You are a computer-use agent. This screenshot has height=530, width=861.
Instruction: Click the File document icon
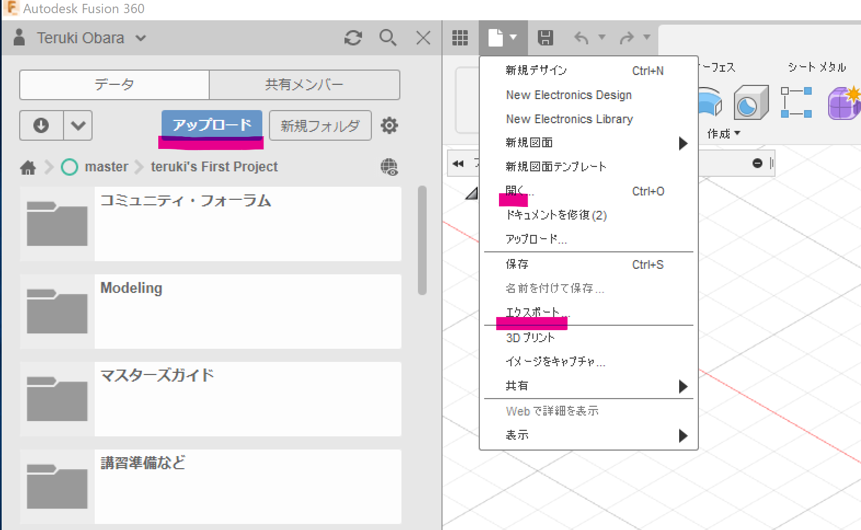(x=496, y=38)
